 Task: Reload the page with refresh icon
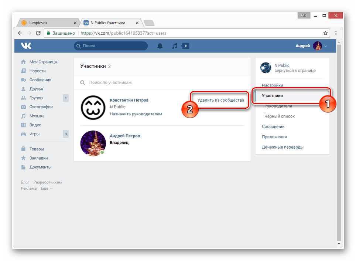38,33
